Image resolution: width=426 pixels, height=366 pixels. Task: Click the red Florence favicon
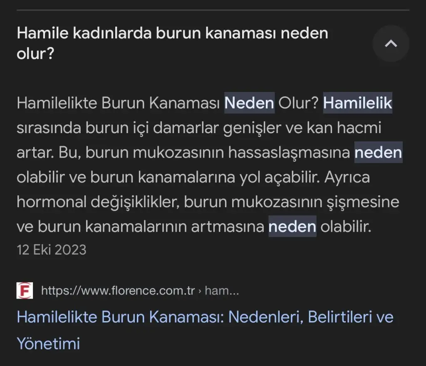pyautogui.click(x=25, y=290)
